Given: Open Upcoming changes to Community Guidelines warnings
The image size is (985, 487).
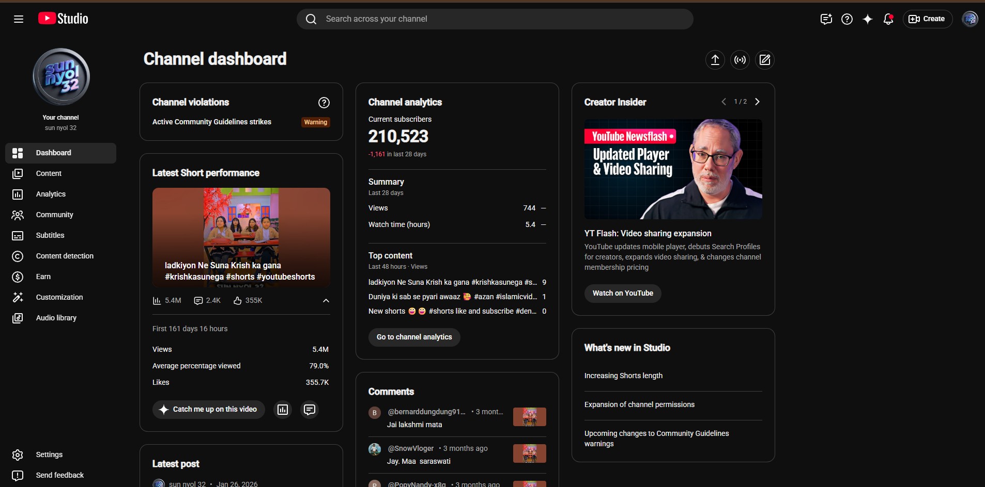Looking at the screenshot, I should tap(657, 439).
